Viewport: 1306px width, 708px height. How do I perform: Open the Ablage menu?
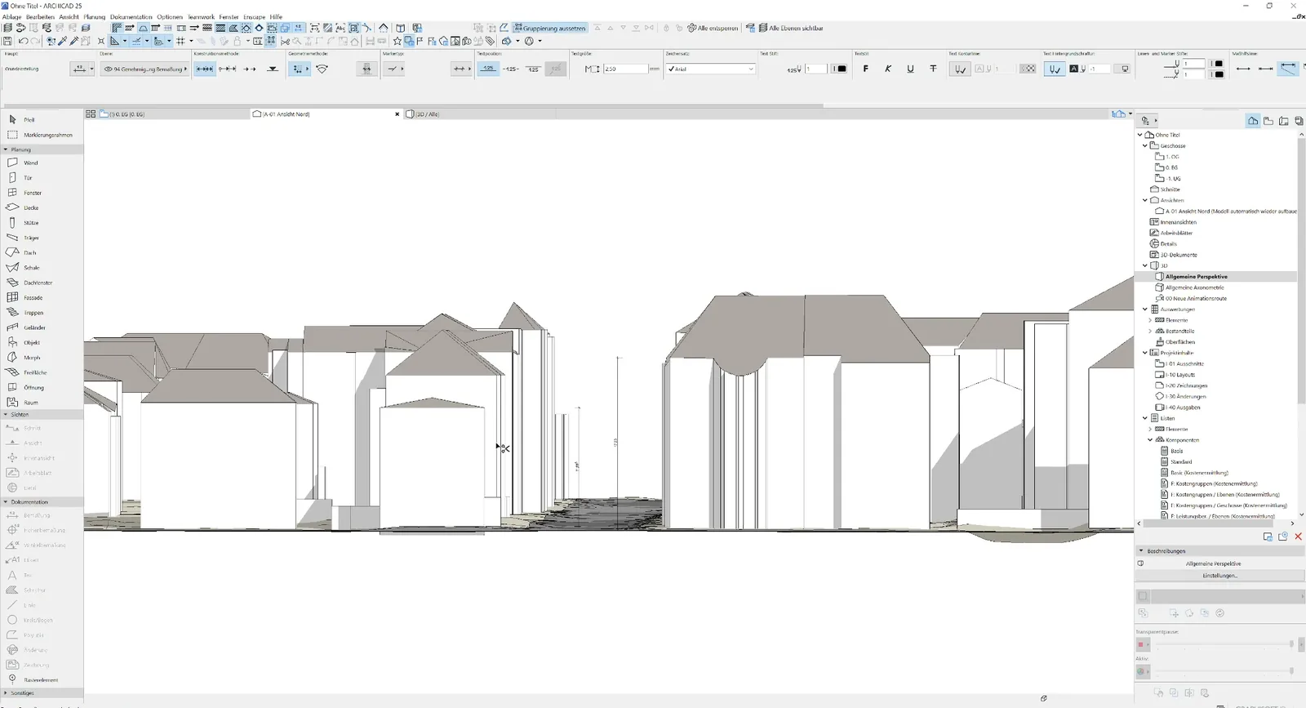11,16
